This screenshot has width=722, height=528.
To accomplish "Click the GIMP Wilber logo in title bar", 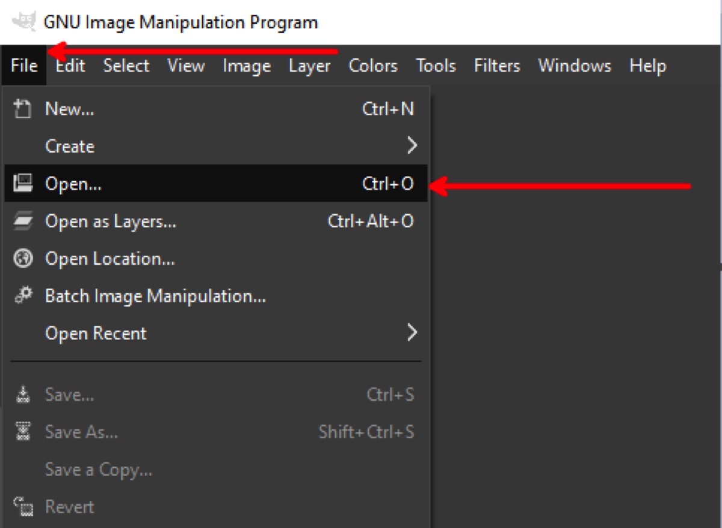I will 23,22.
